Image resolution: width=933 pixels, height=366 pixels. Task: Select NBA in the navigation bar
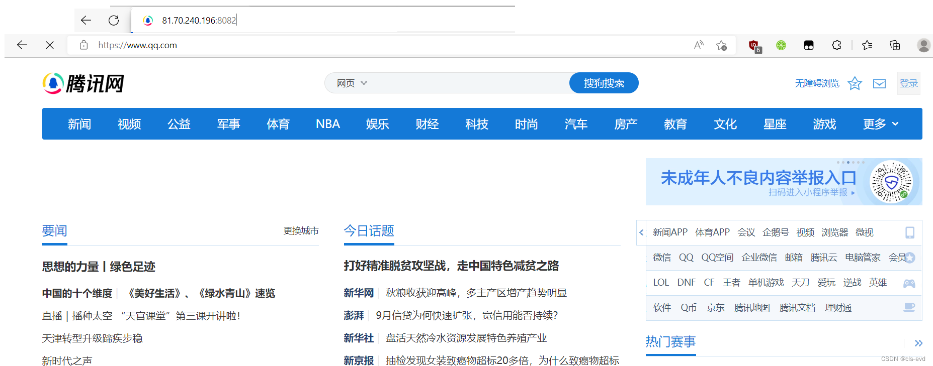point(328,124)
